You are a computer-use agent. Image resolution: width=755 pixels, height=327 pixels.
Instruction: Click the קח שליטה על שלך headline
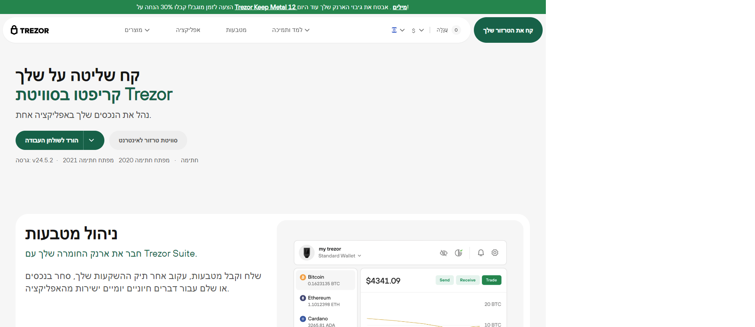78,76
